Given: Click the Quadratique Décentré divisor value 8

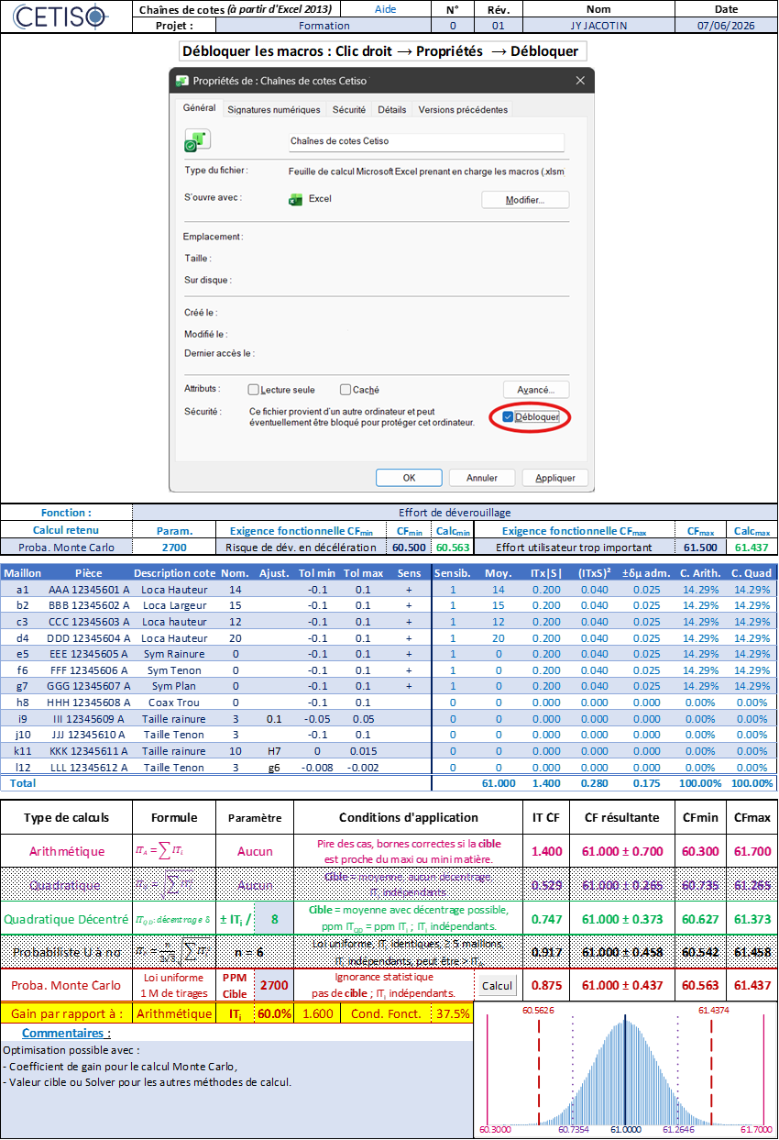Looking at the screenshot, I should 274,919.
